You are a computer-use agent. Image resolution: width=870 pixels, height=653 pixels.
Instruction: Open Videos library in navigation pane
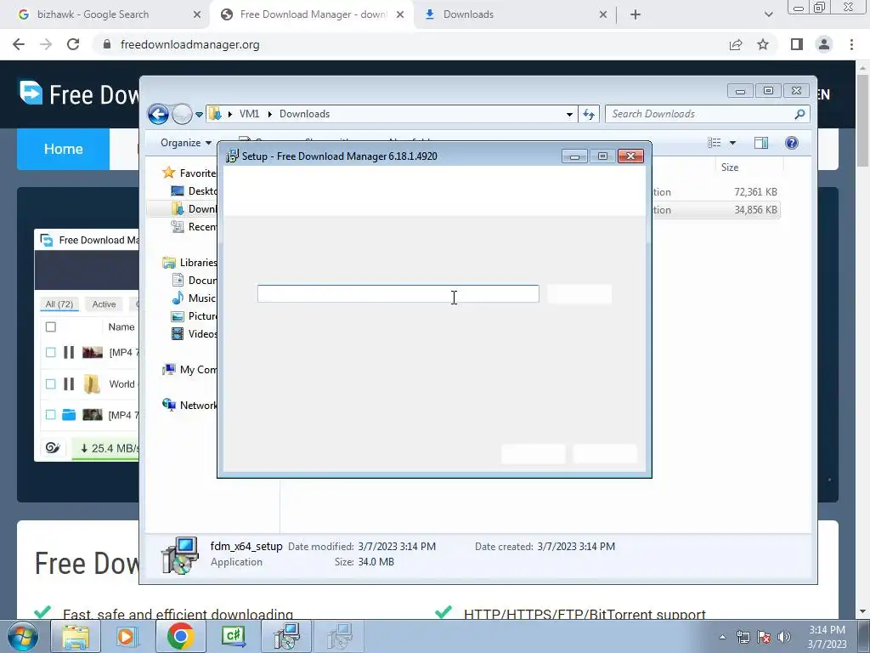click(x=195, y=333)
